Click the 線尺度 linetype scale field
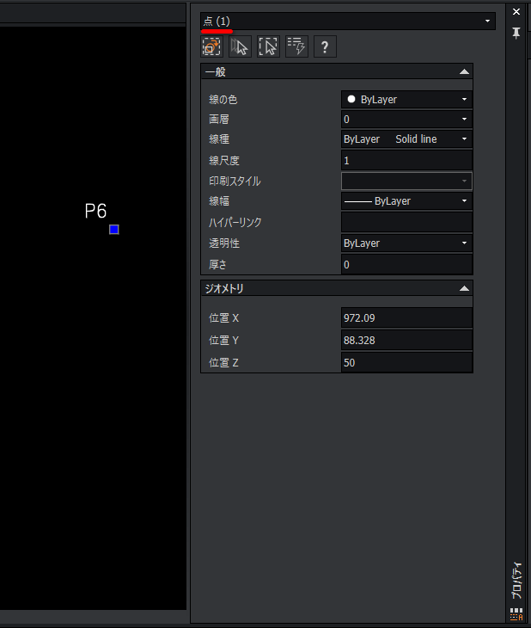Viewport: 531px width, 628px height. tap(406, 161)
